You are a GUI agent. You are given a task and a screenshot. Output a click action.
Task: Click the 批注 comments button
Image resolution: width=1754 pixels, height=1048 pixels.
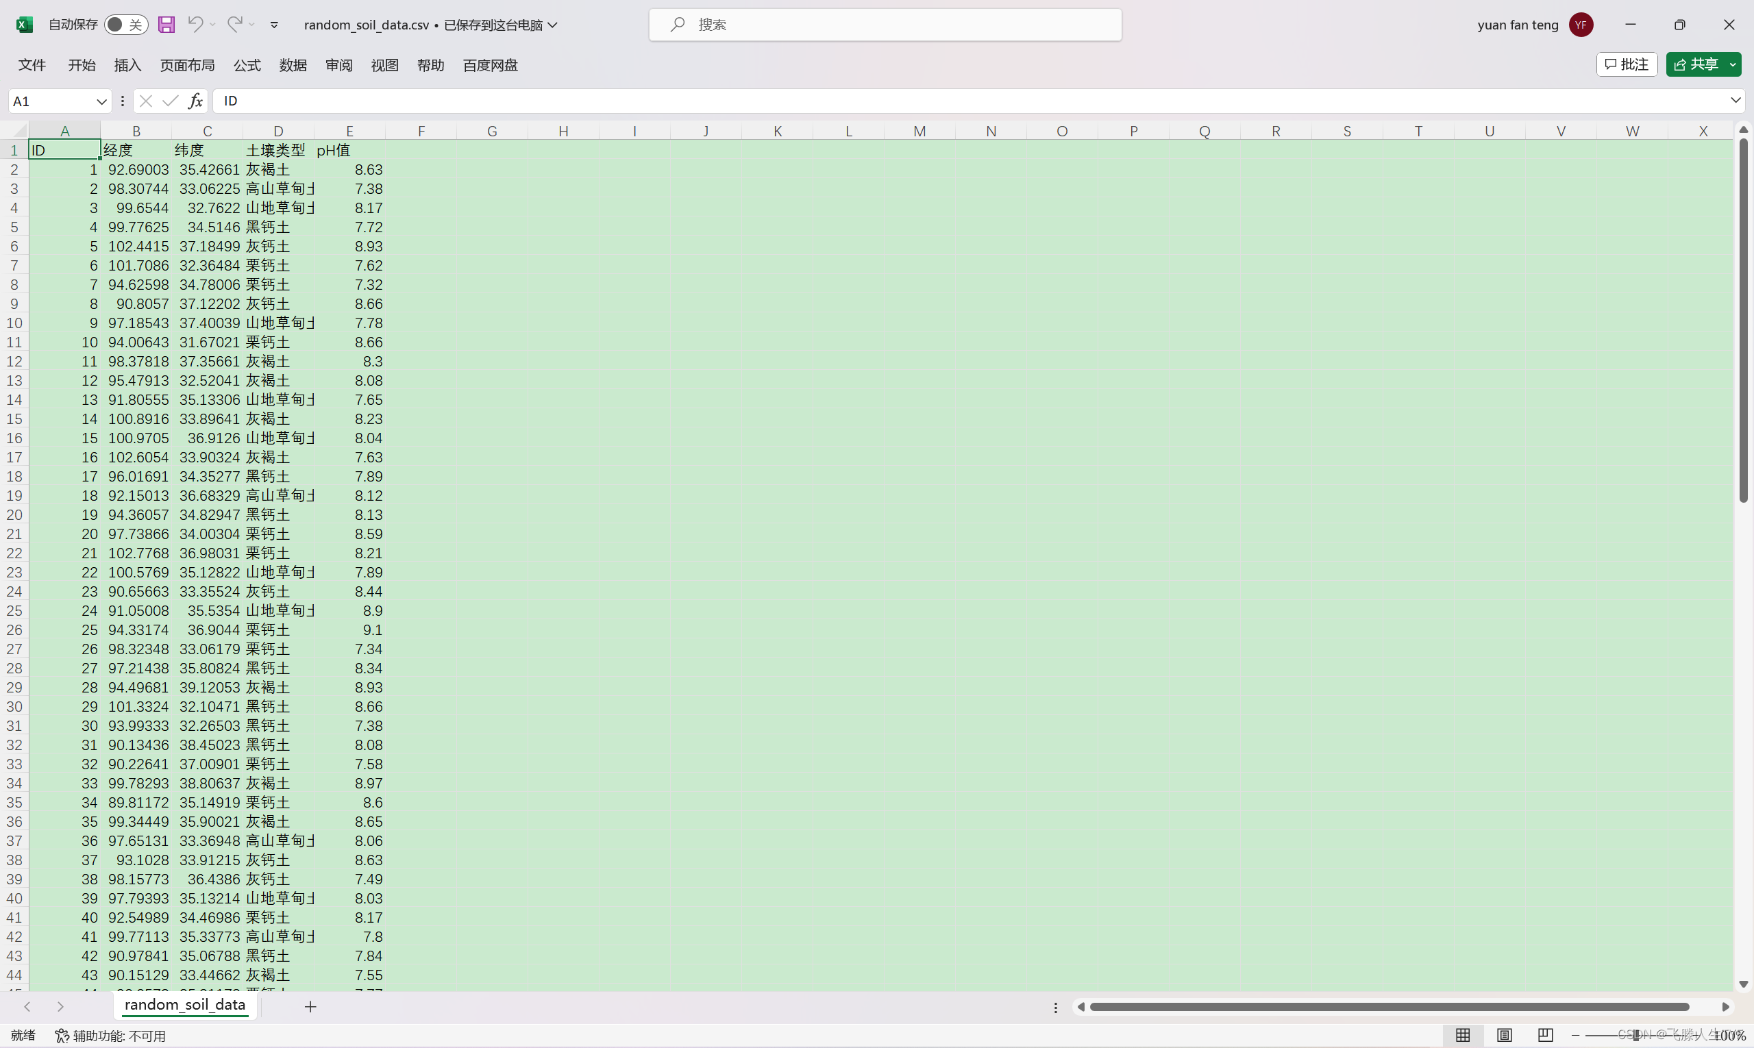[x=1626, y=64]
